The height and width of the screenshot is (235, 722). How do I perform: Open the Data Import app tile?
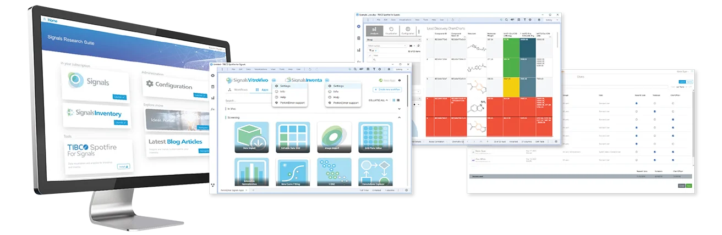coord(251,137)
